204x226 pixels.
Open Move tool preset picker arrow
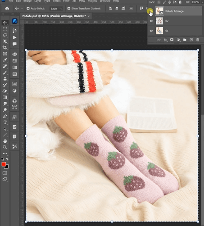pyautogui.click(x=22, y=9)
